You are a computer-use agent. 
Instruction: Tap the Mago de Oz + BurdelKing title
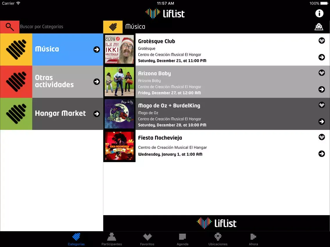(169, 106)
